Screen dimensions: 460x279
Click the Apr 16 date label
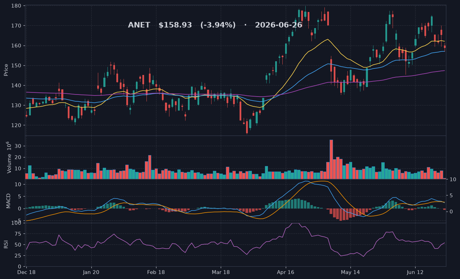285,272
